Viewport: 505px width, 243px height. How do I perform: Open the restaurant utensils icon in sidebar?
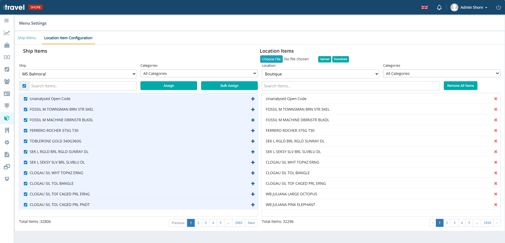click(x=7, y=130)
